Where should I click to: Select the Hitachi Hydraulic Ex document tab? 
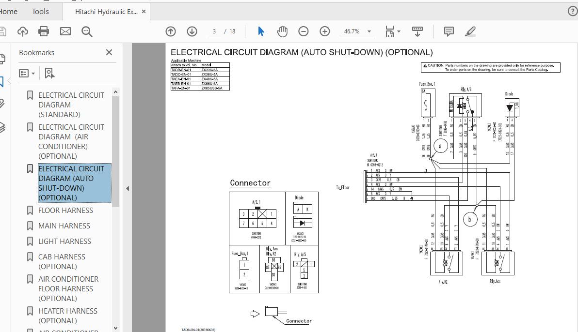click(106, 11)
